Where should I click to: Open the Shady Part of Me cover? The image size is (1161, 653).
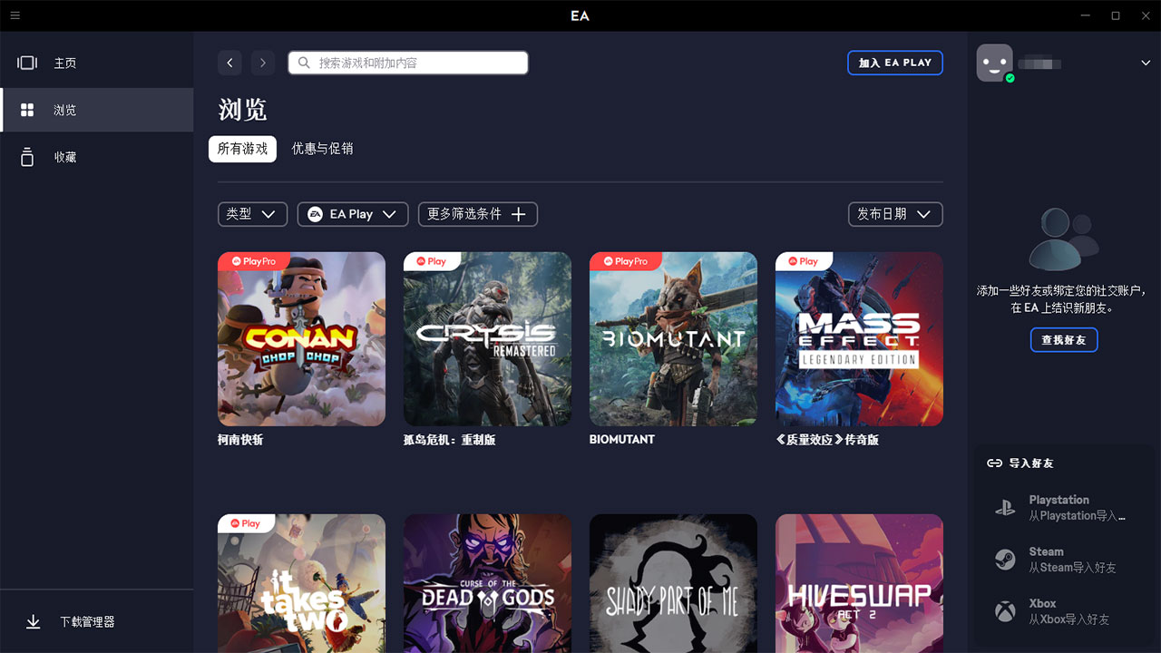(x=673, y=583)
